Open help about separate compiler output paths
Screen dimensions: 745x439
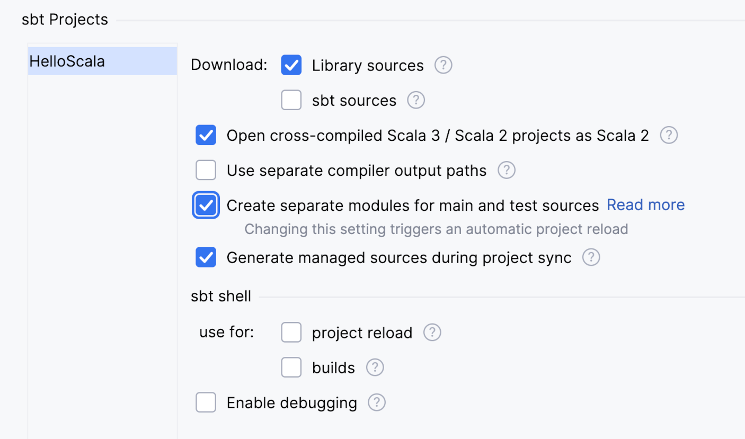(507, 170)
